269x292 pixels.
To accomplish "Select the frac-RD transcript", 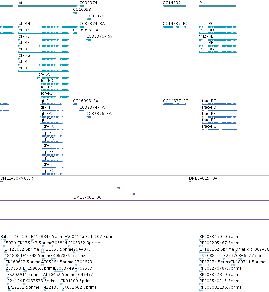I will tap(218, 33).
